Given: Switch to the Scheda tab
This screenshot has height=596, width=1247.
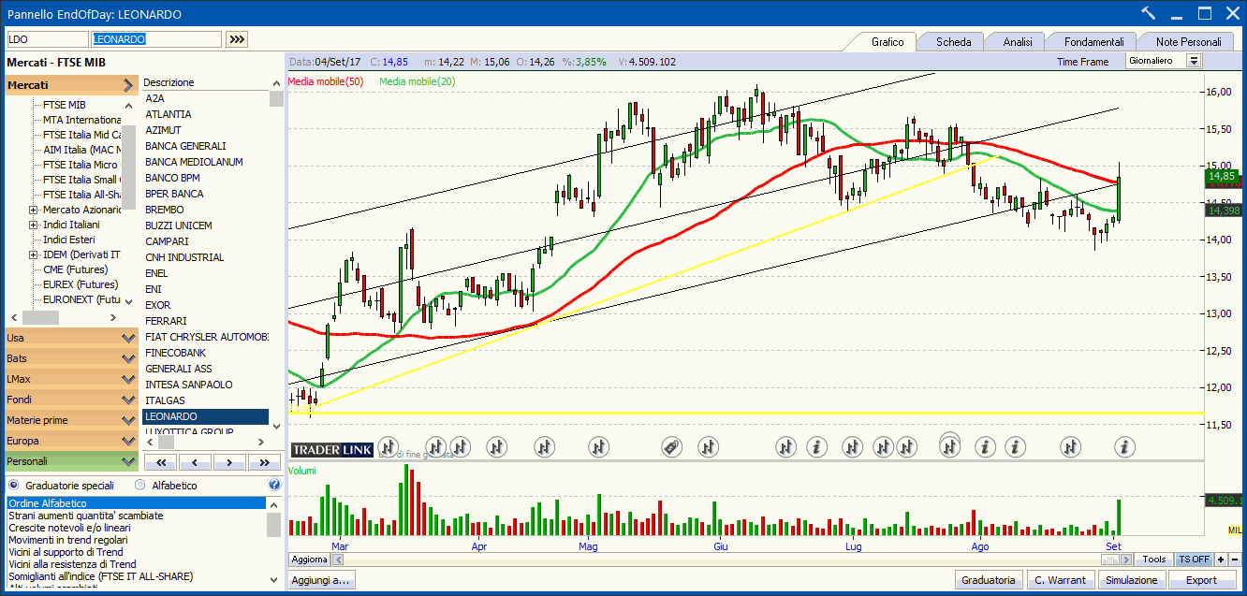Looking at the screenshot, I should (x=953, y=42).
